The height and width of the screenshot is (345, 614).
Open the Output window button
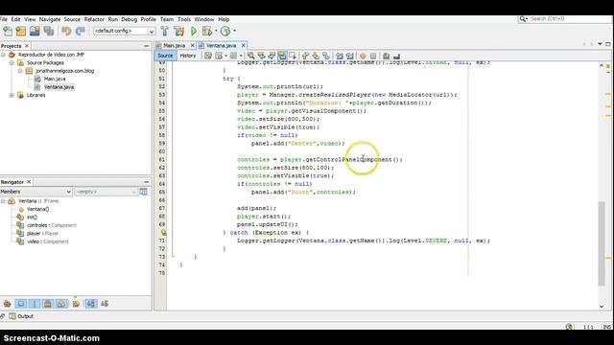tap(21, 316)
